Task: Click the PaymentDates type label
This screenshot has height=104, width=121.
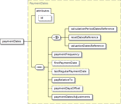Action: (39, 3)
